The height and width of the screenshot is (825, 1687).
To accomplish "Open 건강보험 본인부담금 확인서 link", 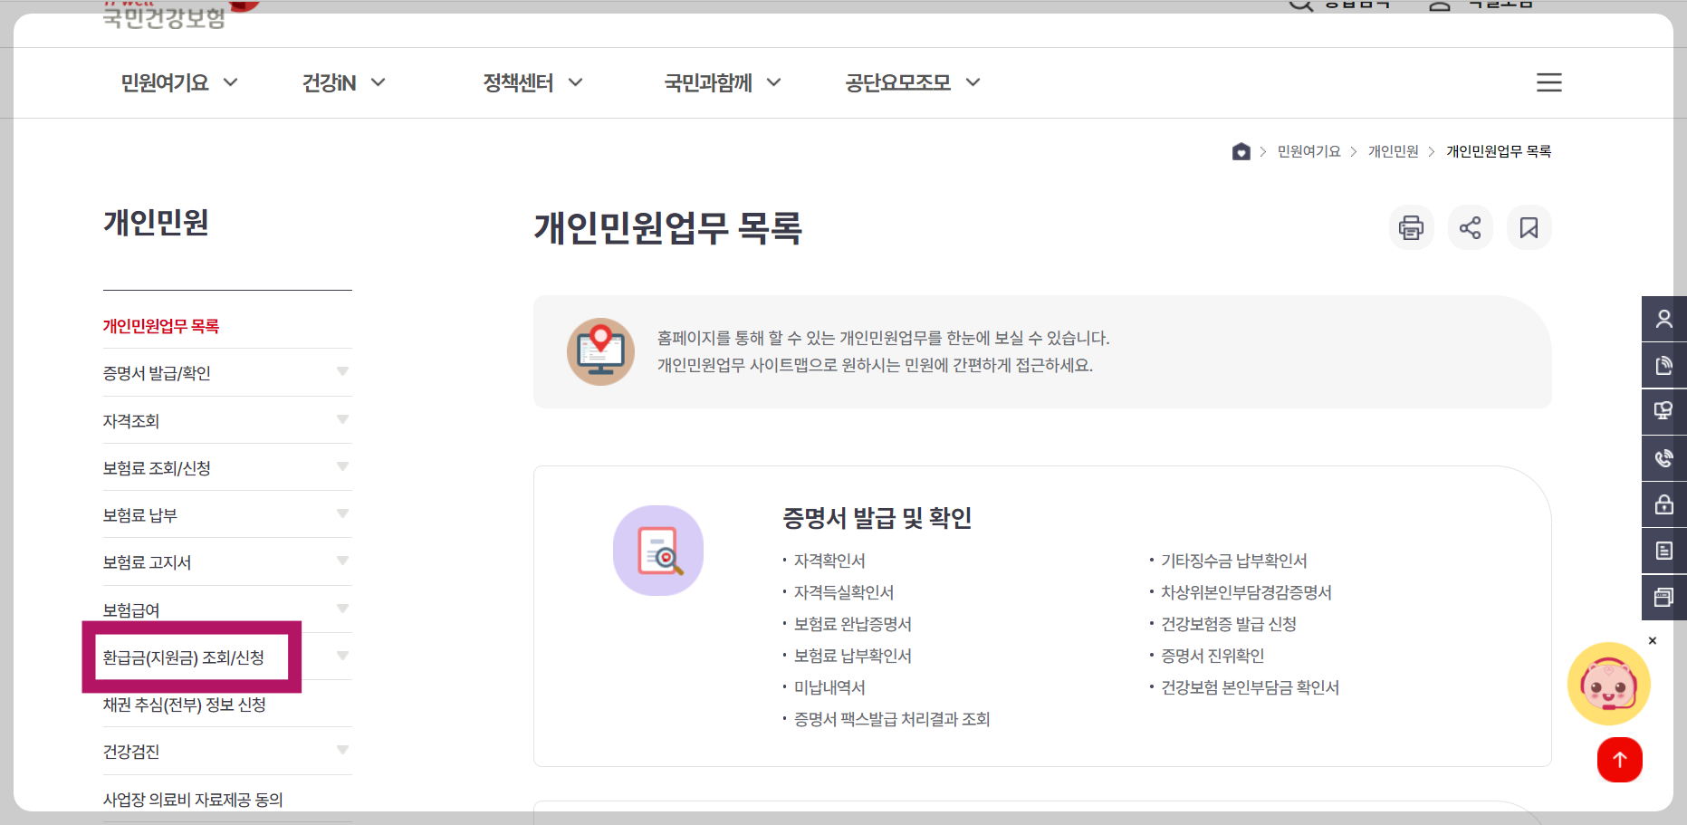I will coord(1251,687).
